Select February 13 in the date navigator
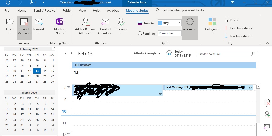Image resolution: width=272 pixels, height=136 pixels. click(x=37, y=71)
